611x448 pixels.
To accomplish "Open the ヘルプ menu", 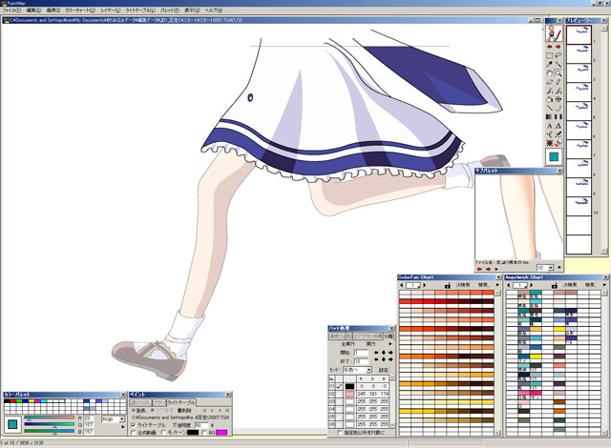I will 214,10.
